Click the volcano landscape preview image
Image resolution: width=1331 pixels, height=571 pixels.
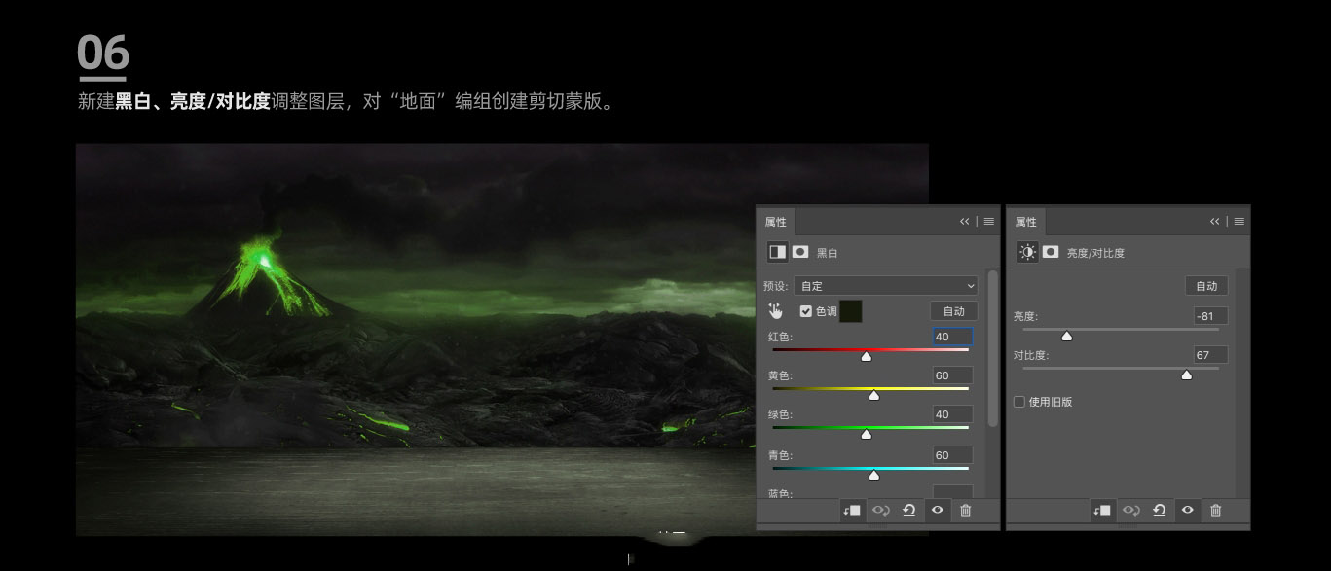(x=416, y=339)
